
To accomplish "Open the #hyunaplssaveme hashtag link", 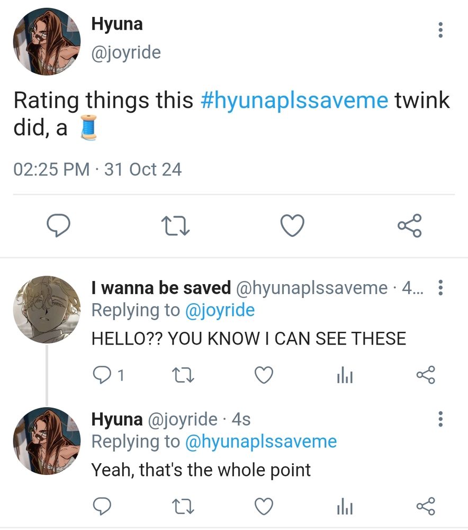I will pyautogui.click(x=294, y=100).
